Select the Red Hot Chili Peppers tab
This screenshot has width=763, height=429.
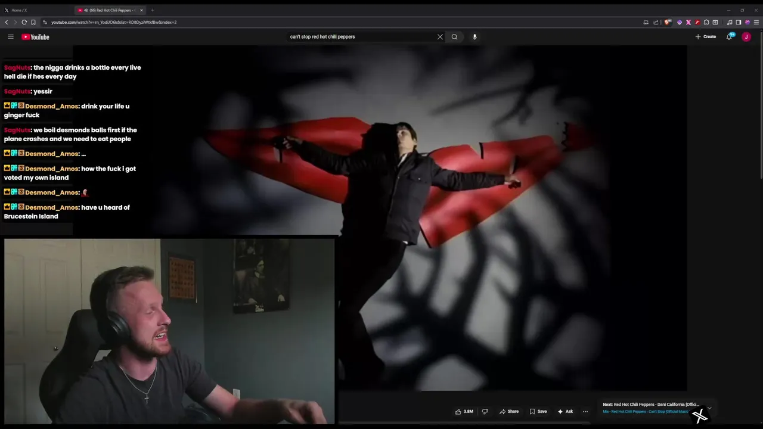click(x=110, y=10)
